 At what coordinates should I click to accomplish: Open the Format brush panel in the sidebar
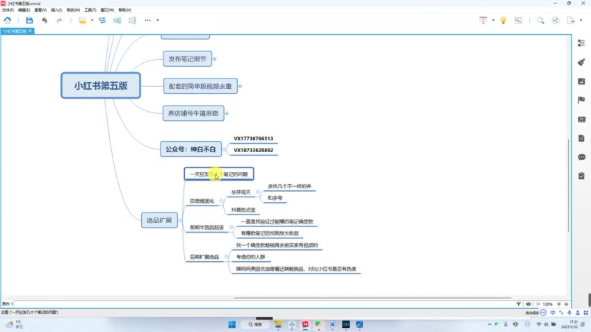click(x=581, y=62)
